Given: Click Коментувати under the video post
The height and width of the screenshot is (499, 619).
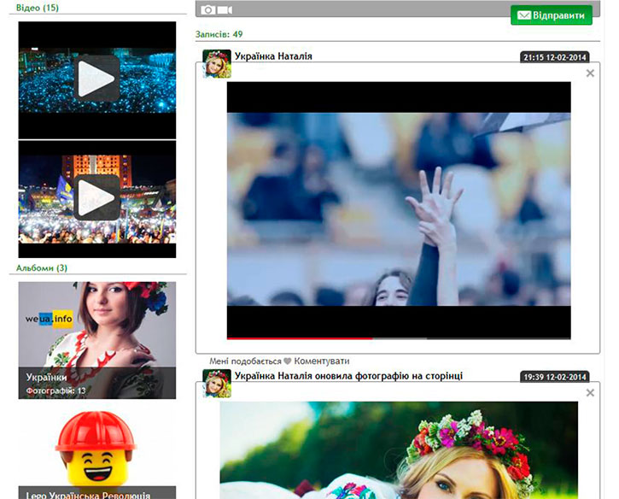Looking at the screenshot, I should coord(322,361).
